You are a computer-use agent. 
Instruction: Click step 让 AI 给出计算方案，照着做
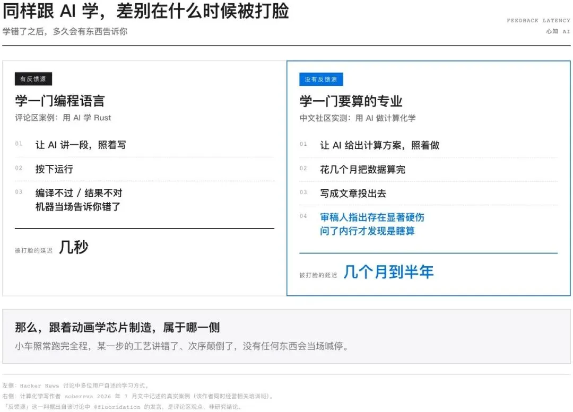(x=380, y=145)
